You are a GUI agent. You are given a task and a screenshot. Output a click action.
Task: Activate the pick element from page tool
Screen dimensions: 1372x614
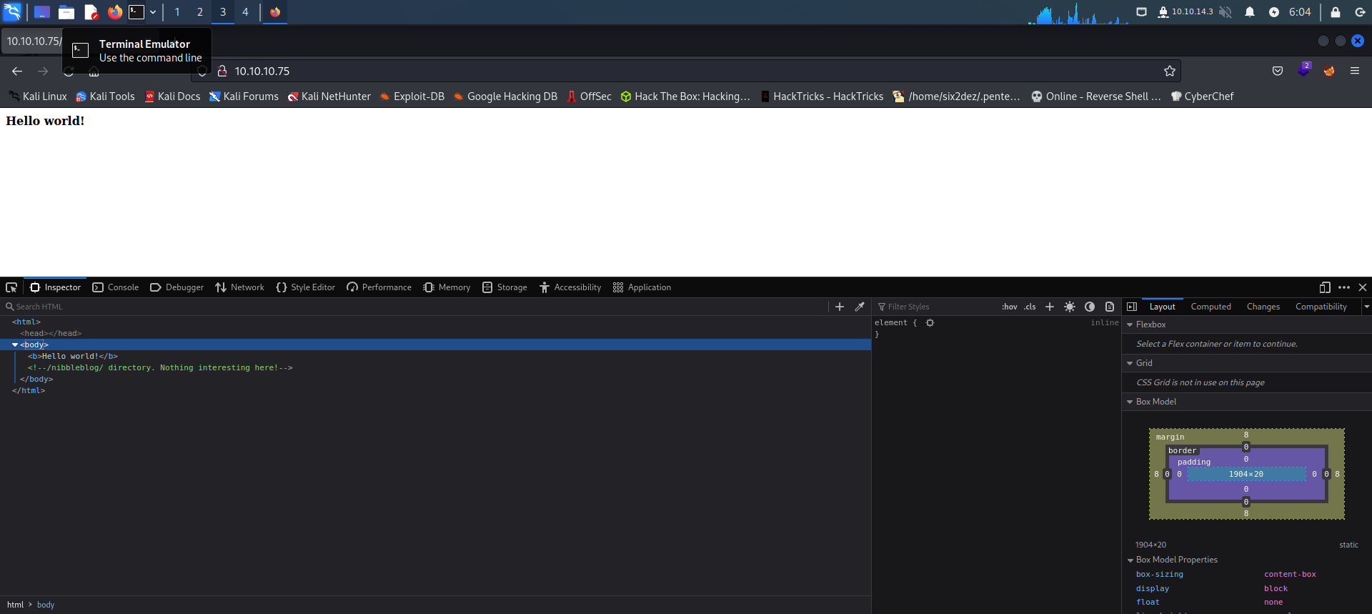(11, 287)
